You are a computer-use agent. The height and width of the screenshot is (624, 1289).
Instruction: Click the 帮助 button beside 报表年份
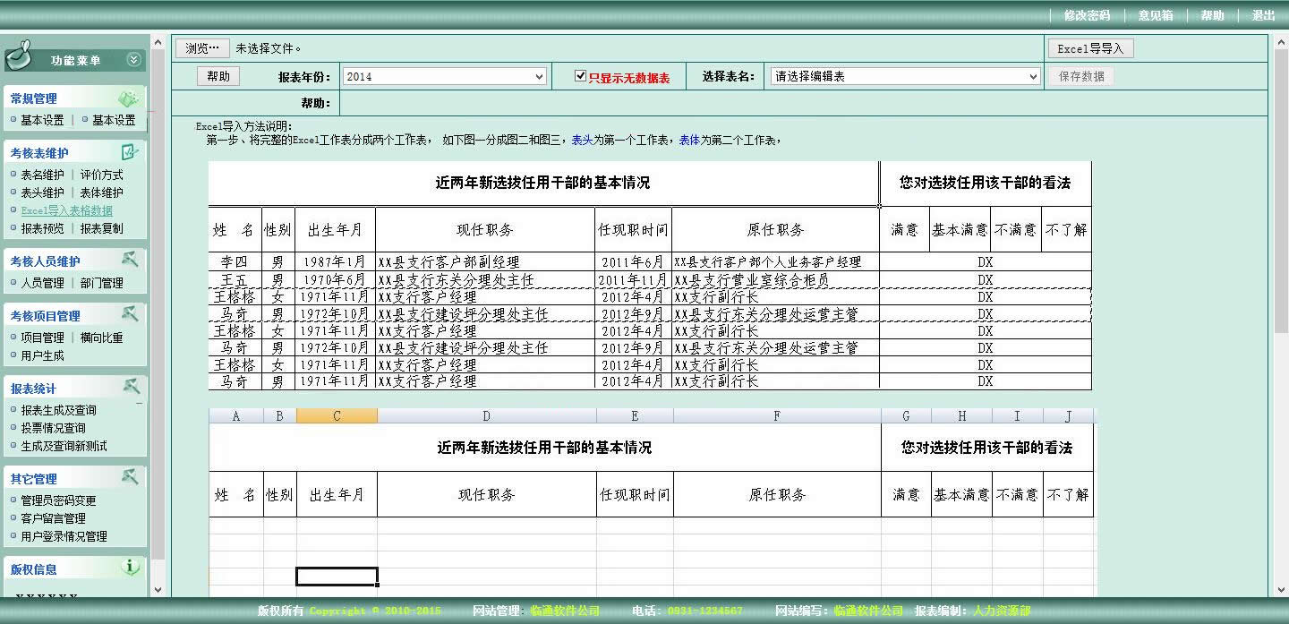218,76
